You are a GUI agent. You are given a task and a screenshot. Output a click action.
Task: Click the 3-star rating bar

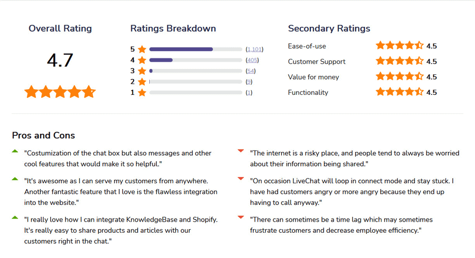tap(195, 71)
